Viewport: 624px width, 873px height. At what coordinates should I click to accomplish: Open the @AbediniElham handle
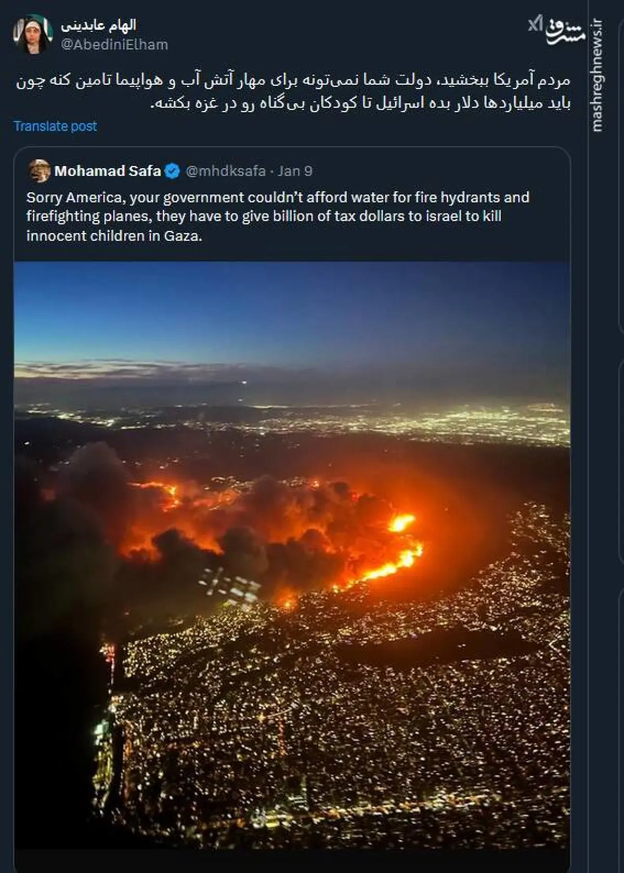pyautogui.click(x=114, y=45)
